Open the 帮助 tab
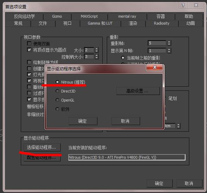Screen dimensions: 207x193 [189, 16]
